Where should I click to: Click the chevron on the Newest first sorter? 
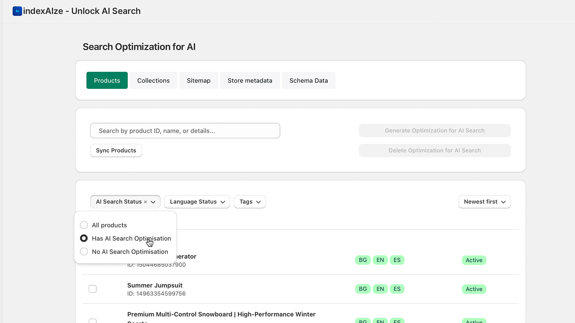point(504,202)
